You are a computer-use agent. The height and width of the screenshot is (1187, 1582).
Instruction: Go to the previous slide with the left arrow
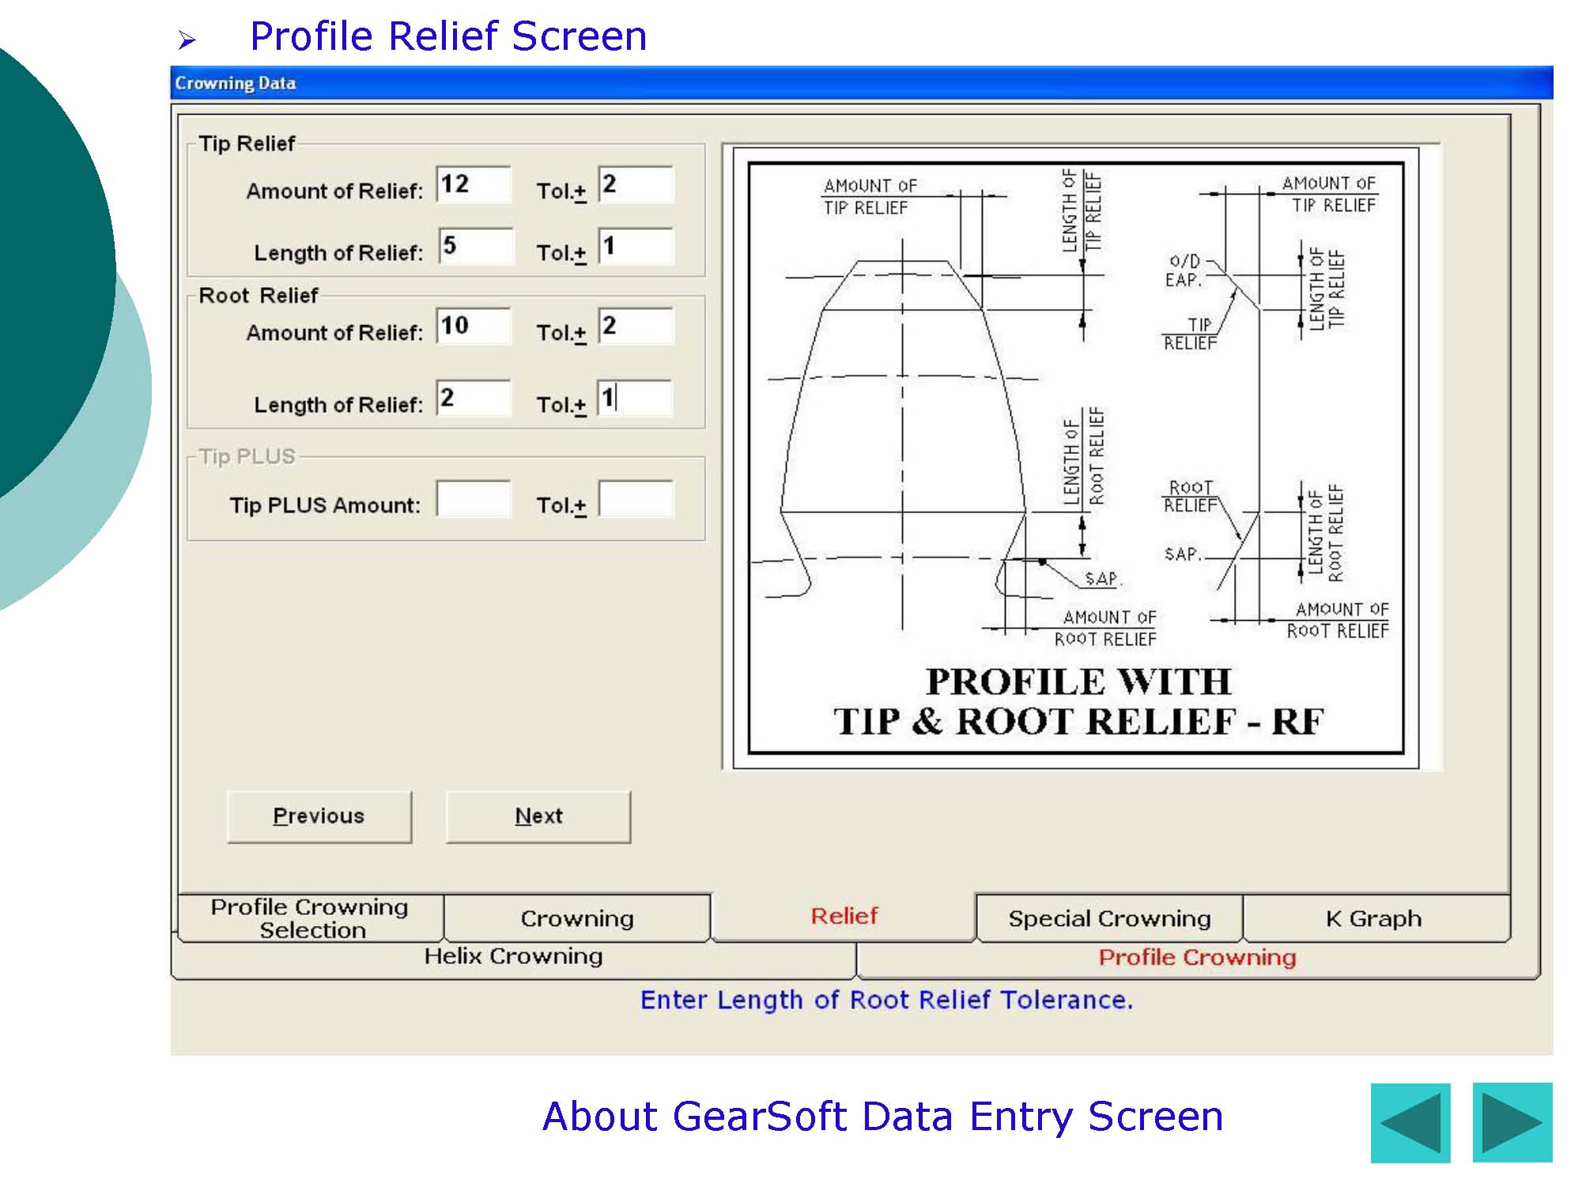click(x=1410, y=1121)
